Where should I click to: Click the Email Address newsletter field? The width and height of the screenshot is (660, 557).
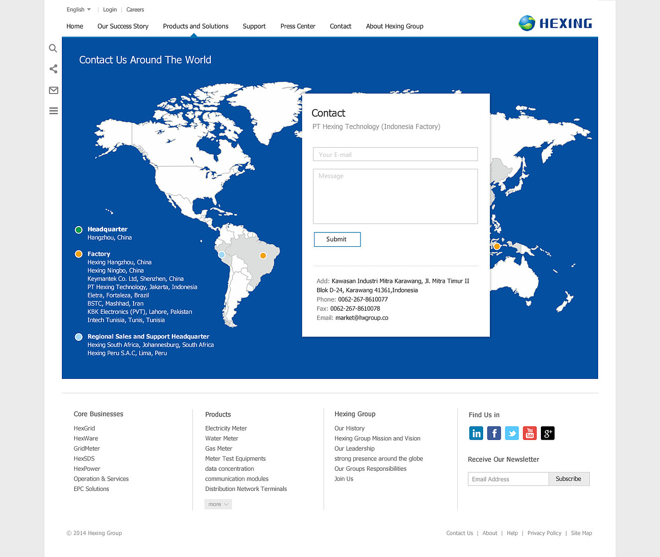508,479
